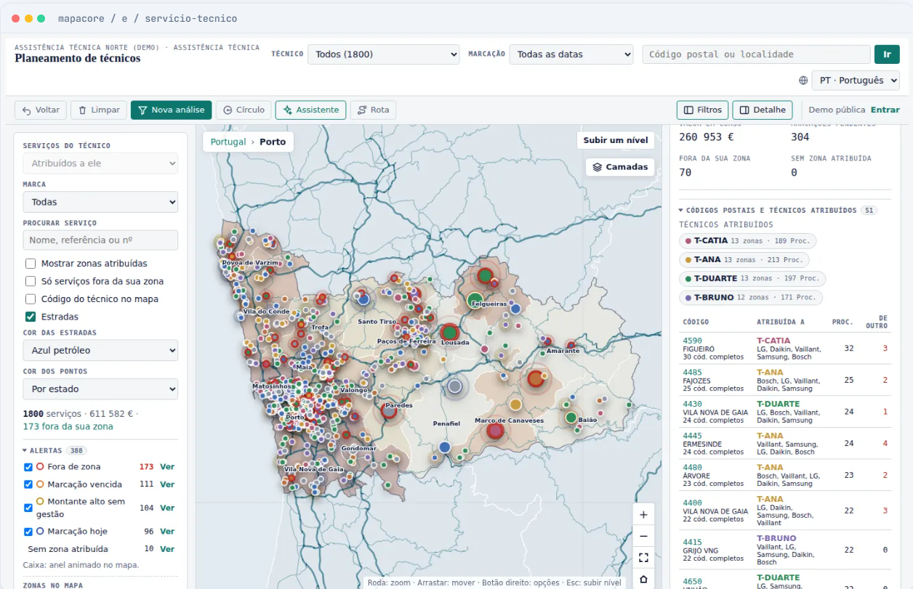The width and height of the screenshot is (913, 589).
Task: Open the Camadas layers menu
Action: coord(620,167)
